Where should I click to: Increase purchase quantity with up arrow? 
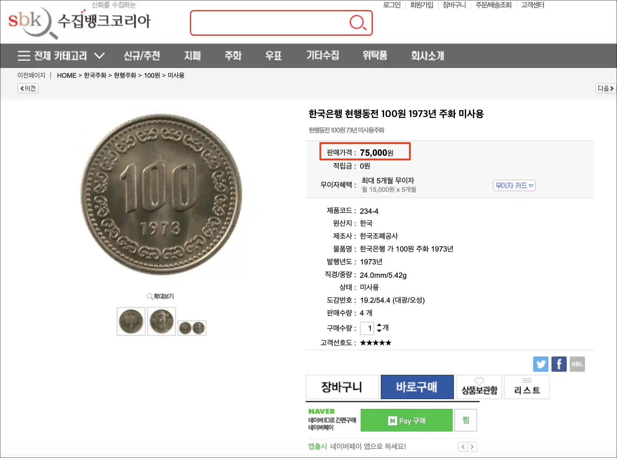coord(379,326)
